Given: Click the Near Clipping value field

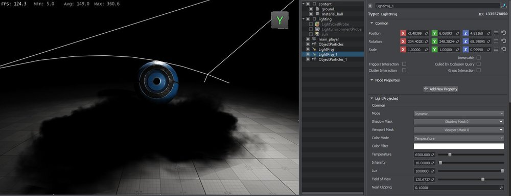Looking at the screenshot, I should click(459, 187).
